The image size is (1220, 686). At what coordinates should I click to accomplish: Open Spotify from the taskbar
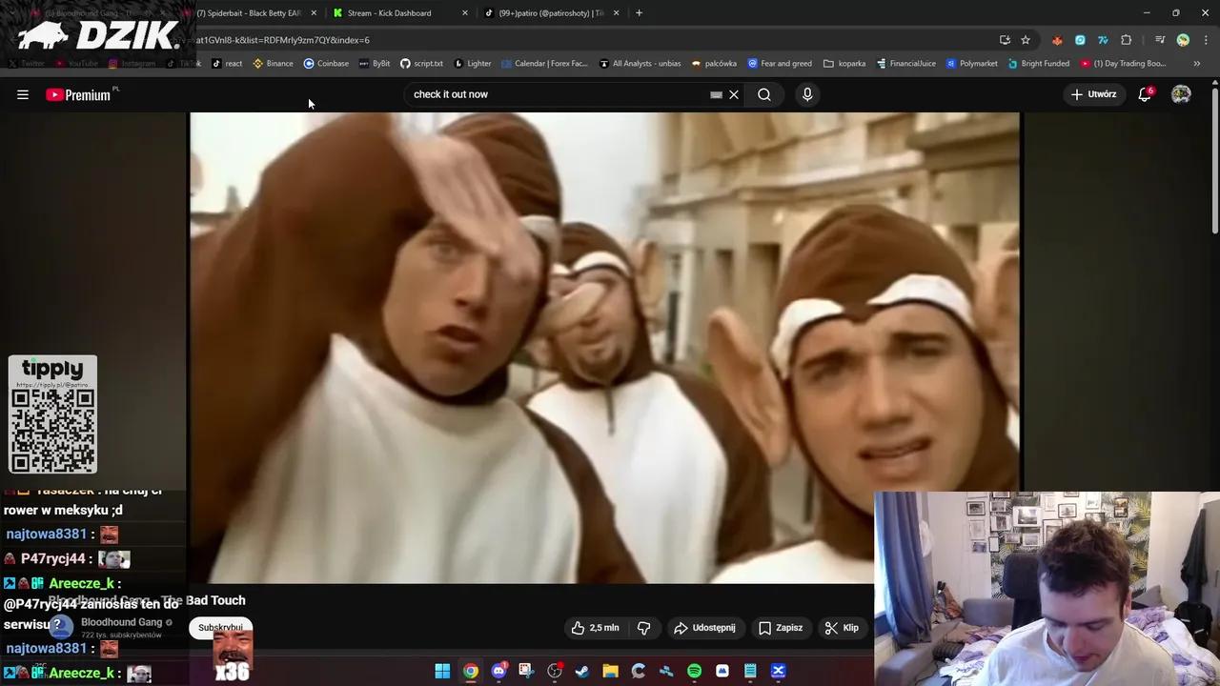tap(694, 671)
